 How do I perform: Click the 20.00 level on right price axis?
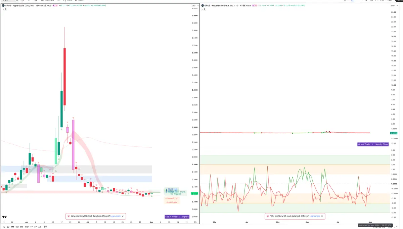pyautogui.click(x=393, y=37)
